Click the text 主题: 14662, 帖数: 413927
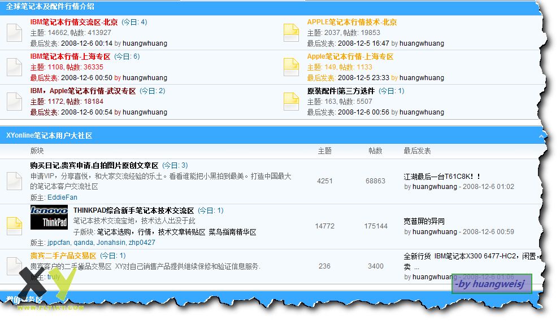The width and height of the screenshot is (560, 321). click(x=71, y=33)
